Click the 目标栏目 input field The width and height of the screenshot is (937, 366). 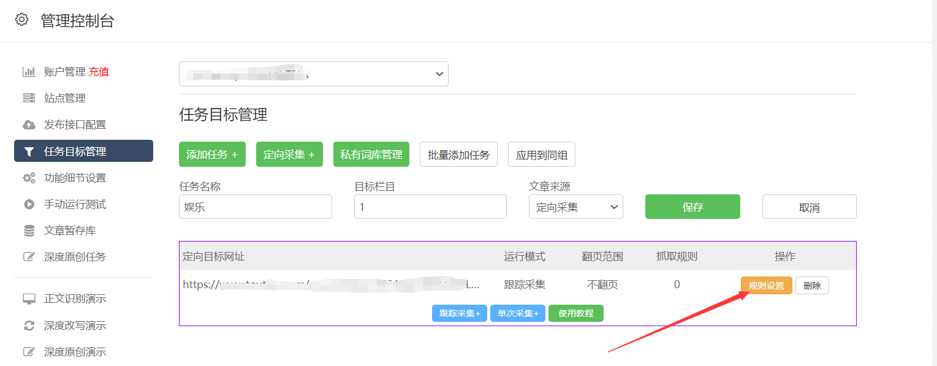pos(430,207)
